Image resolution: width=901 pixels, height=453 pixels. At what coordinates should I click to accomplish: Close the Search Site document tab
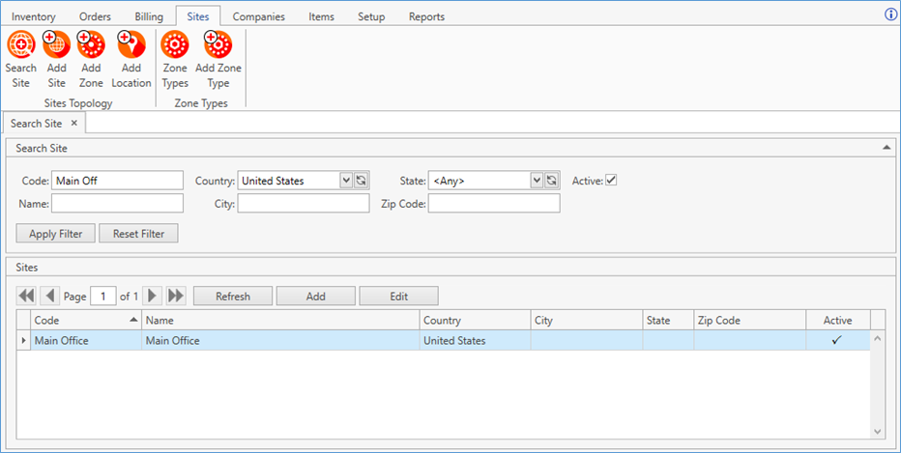click(74, 124)
